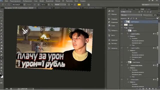
Task: Open the Файл menu
Action: coord(6,1)
